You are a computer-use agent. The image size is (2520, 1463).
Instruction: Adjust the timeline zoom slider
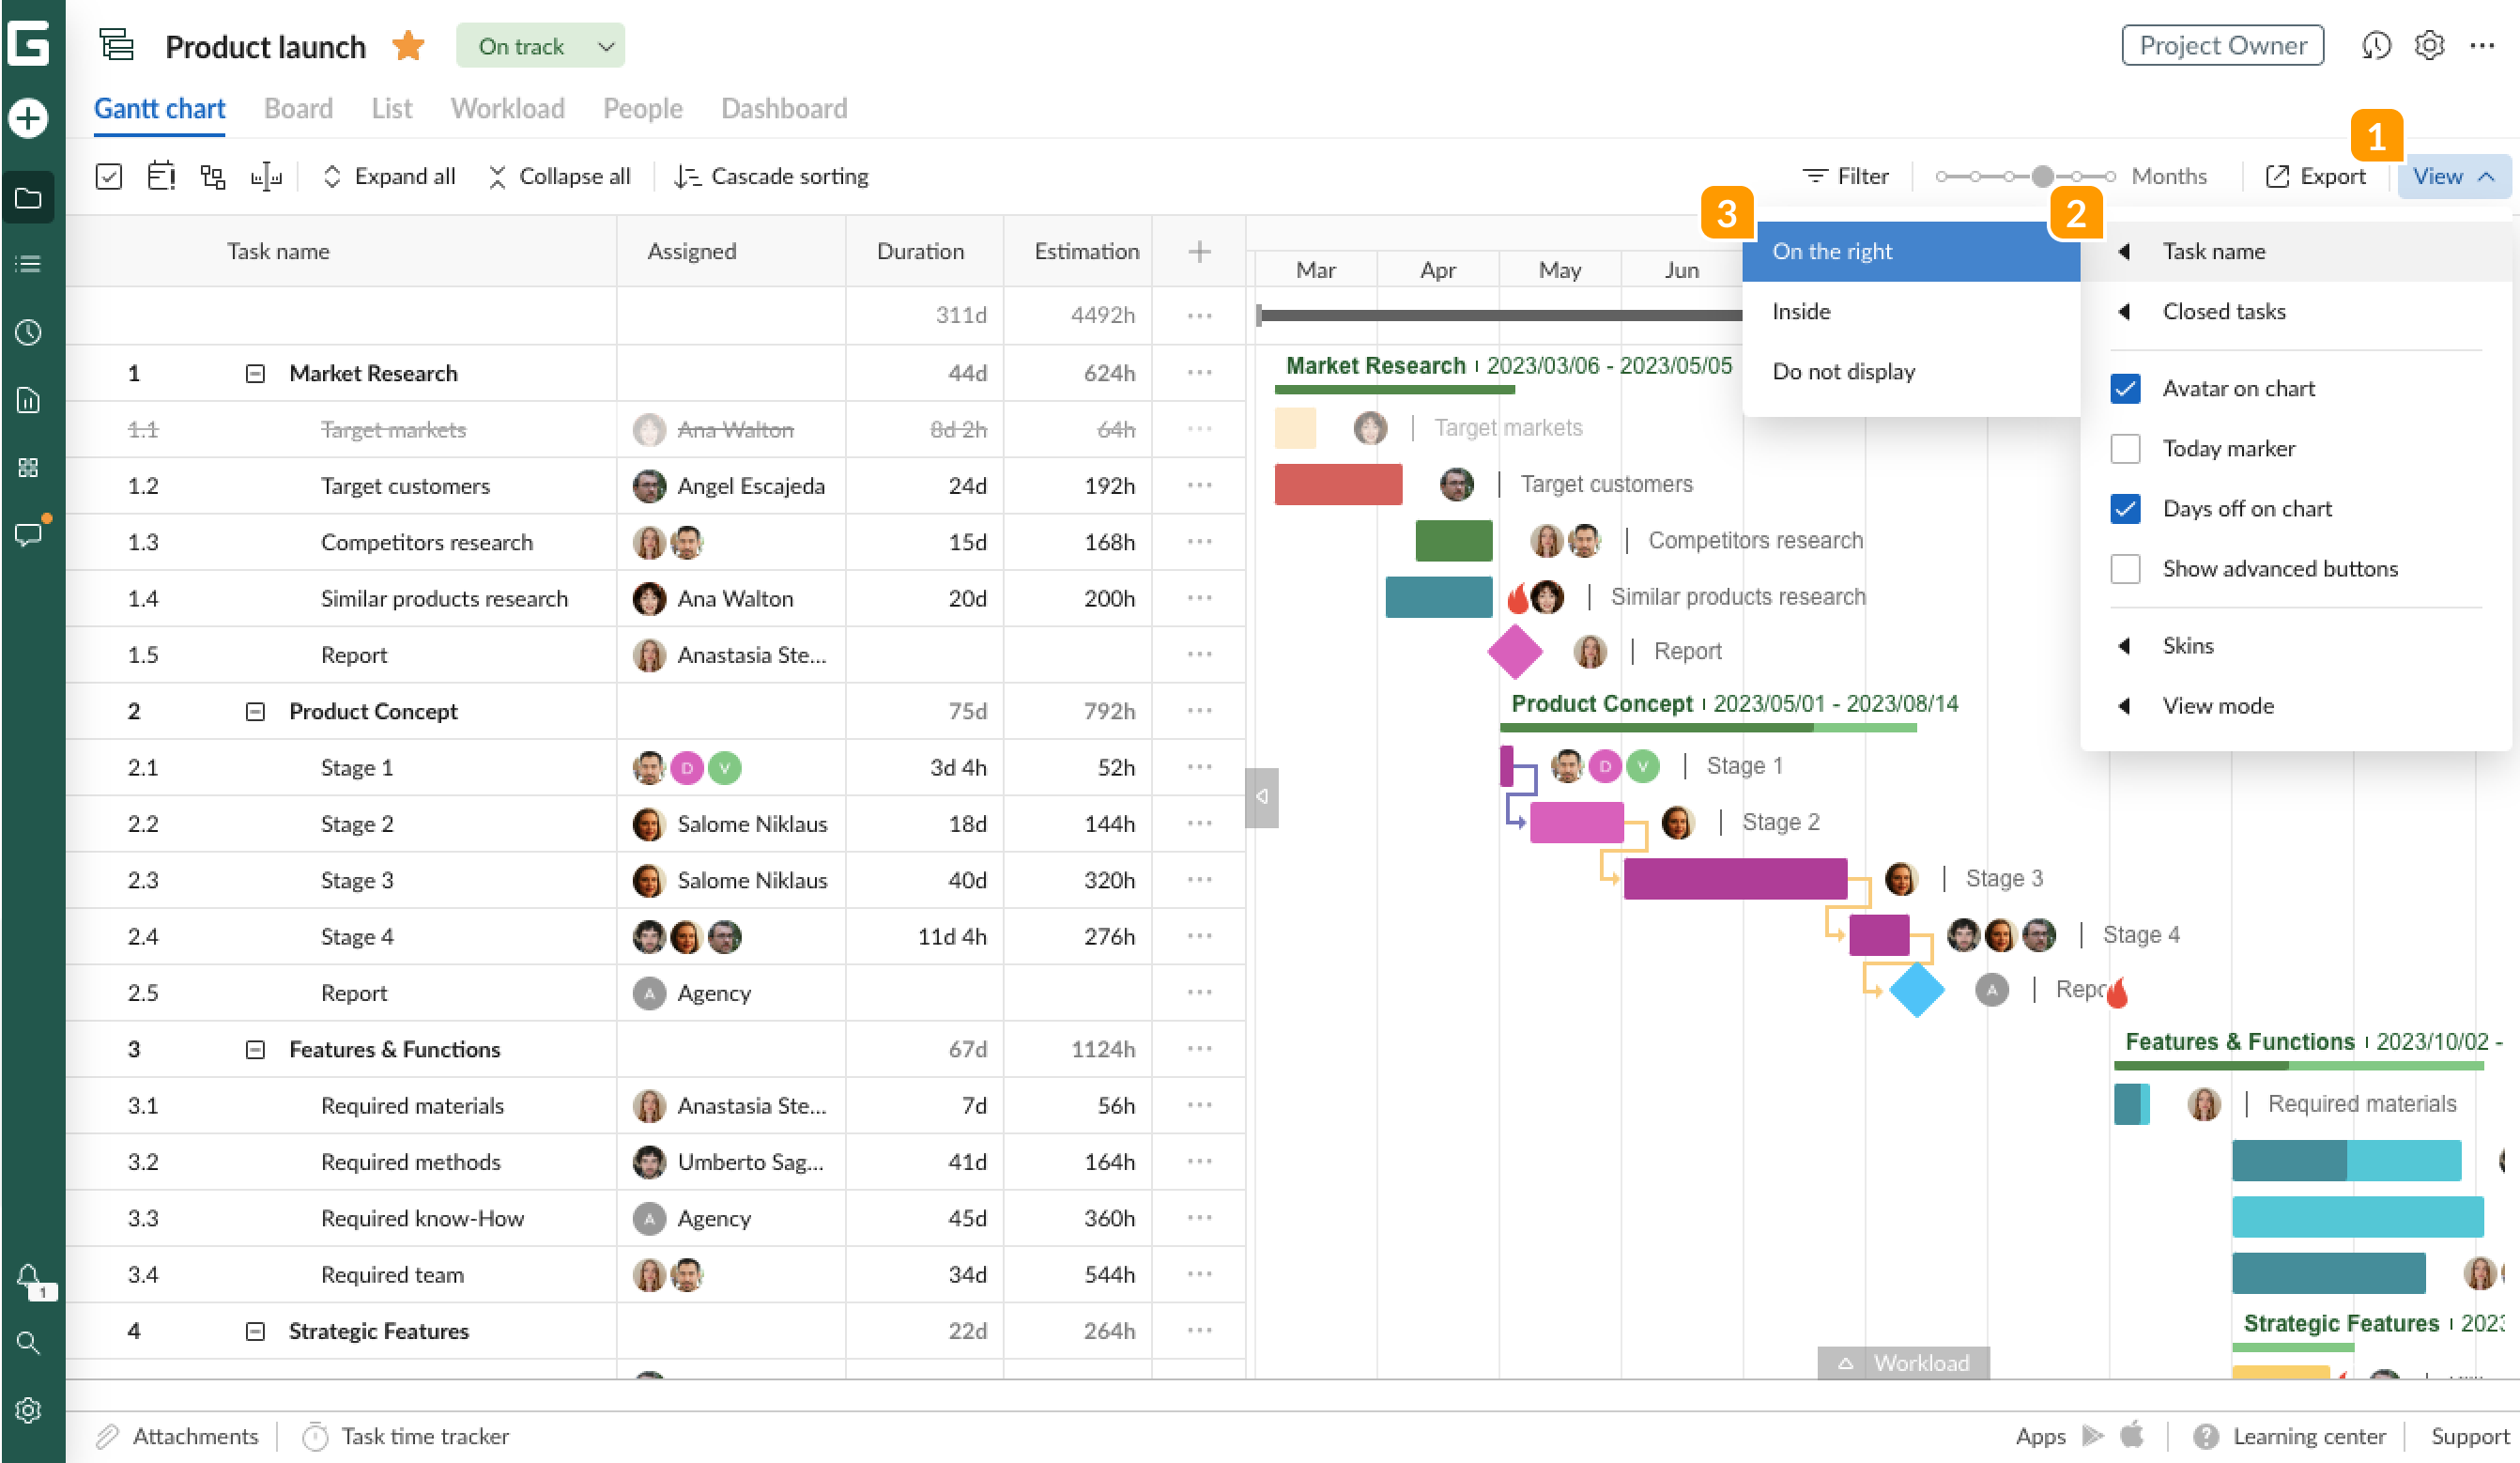click(2041, 176)
